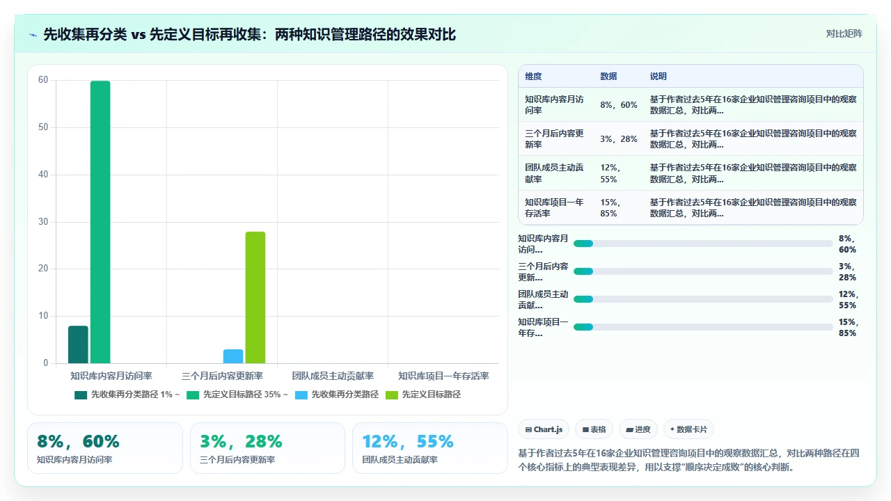891x501 pixels.
Task: Click progress bar for 知识库项目一年存
Action: tap(703, 327)
